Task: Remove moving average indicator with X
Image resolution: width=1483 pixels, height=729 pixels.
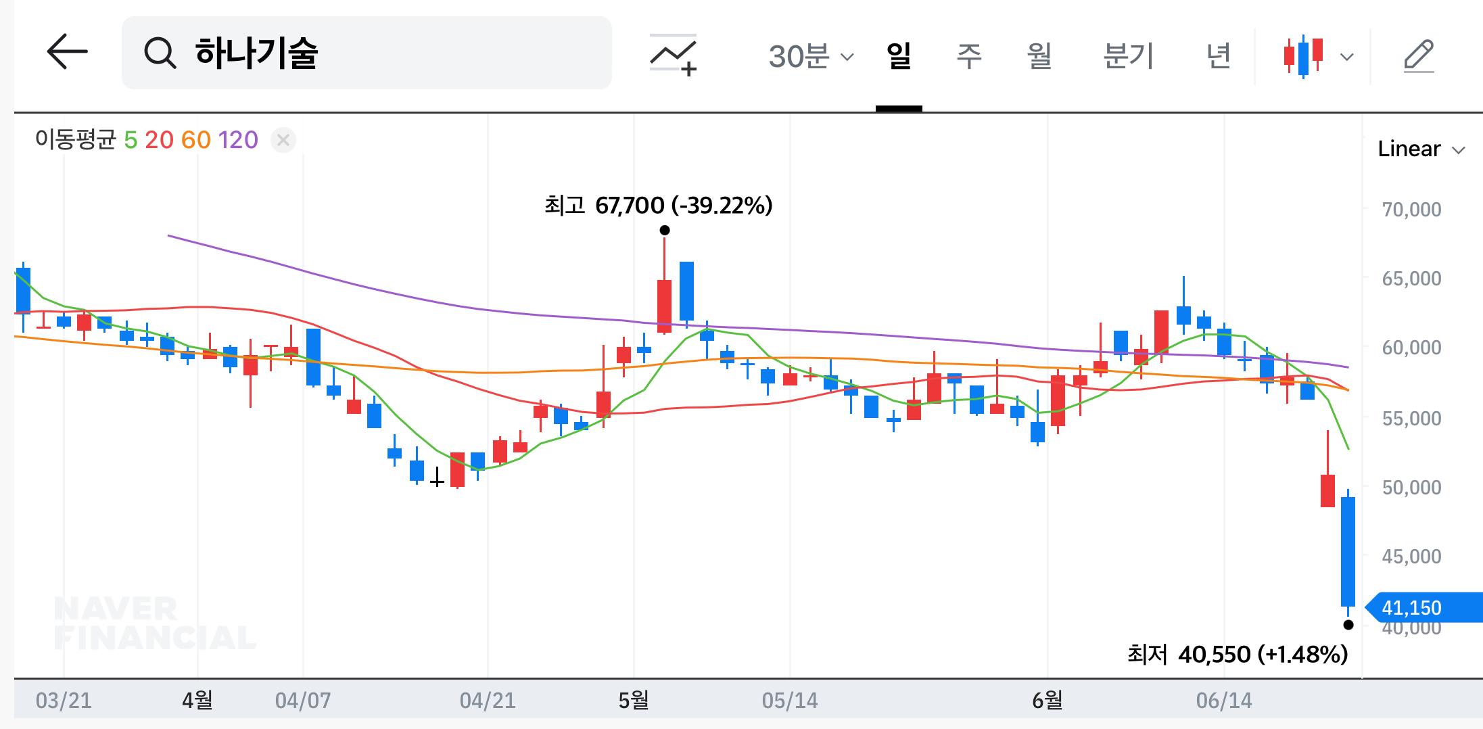Action: tap(283, 140)
